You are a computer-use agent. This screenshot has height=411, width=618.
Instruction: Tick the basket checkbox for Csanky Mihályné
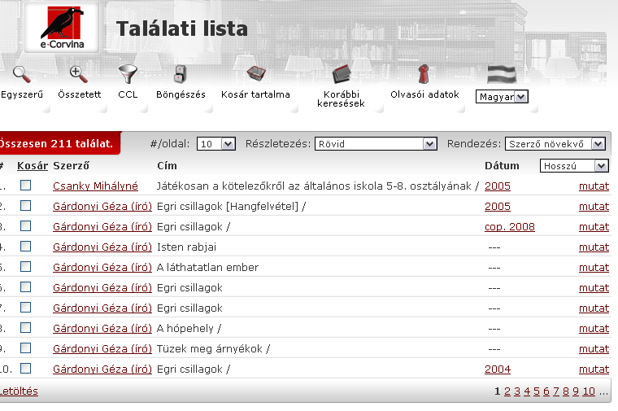(26, 185)
